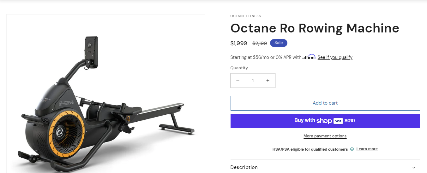Decrease quantity with the minus icon
Image resolution: width=427 pixels, height=173 pixels.
point(238,81)
